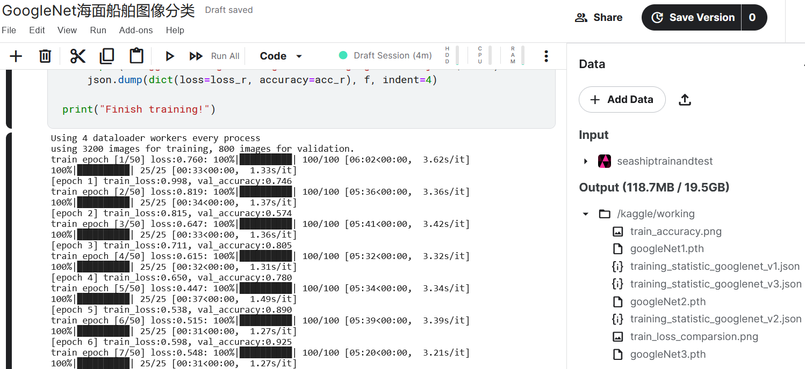Image resolution: width=805 pixels, height=369 pixels.
Task: Click the googleNet2.pth file icon
Action: [618, 302]
